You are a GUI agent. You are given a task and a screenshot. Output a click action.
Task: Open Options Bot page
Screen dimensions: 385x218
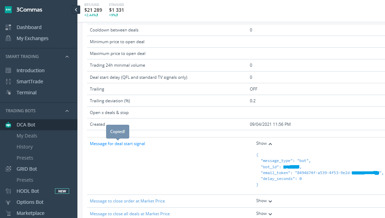pos(30,202)
